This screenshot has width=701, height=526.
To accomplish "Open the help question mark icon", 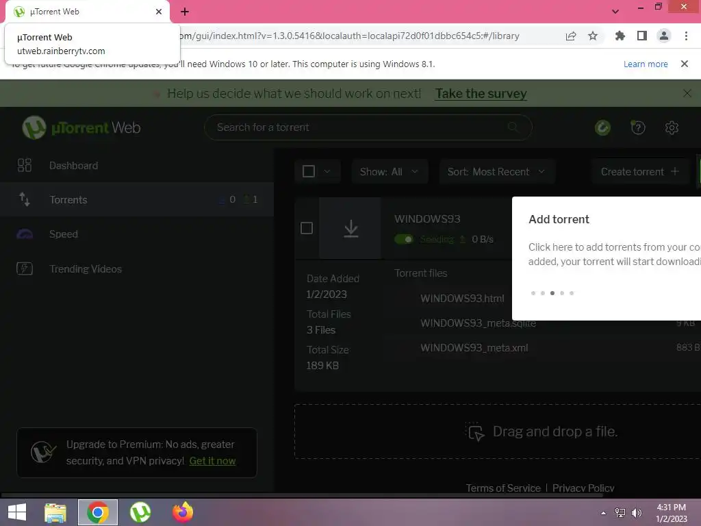I will [x=638, y=127].
